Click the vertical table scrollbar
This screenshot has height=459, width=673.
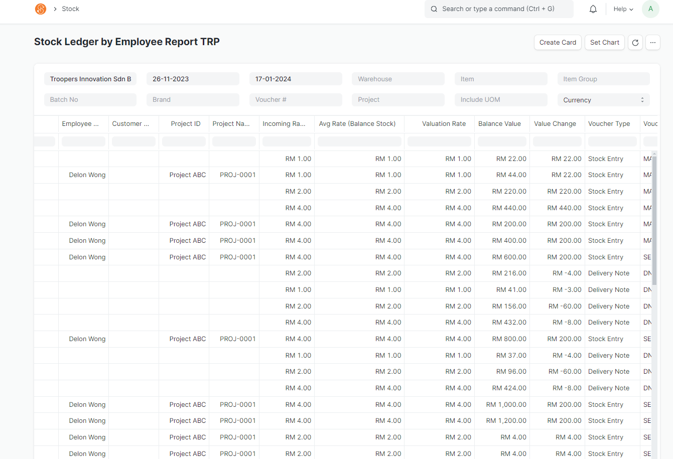tap(654, 221)
